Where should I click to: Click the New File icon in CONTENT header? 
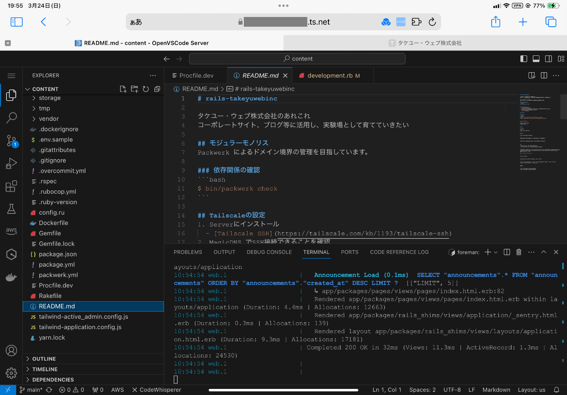123,89
